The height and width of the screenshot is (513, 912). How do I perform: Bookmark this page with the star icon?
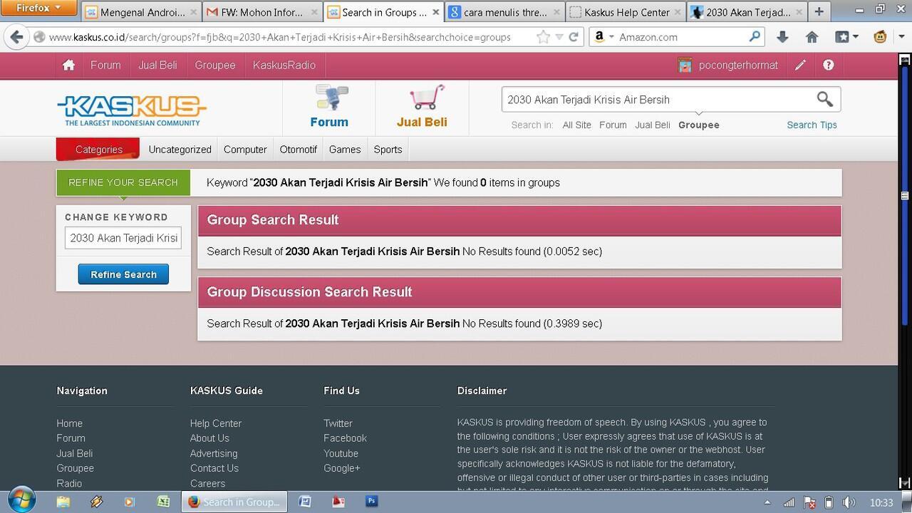click(543, 37)
